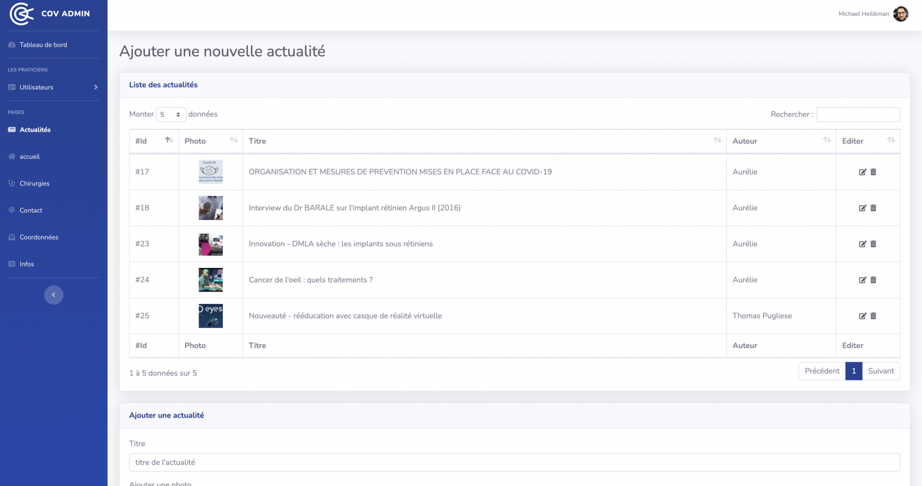Expand the Utilisateurs sidebar menu
922x486 pixels.
click(53, 87)
